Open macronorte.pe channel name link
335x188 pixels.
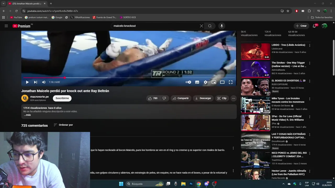pos(39,97)
